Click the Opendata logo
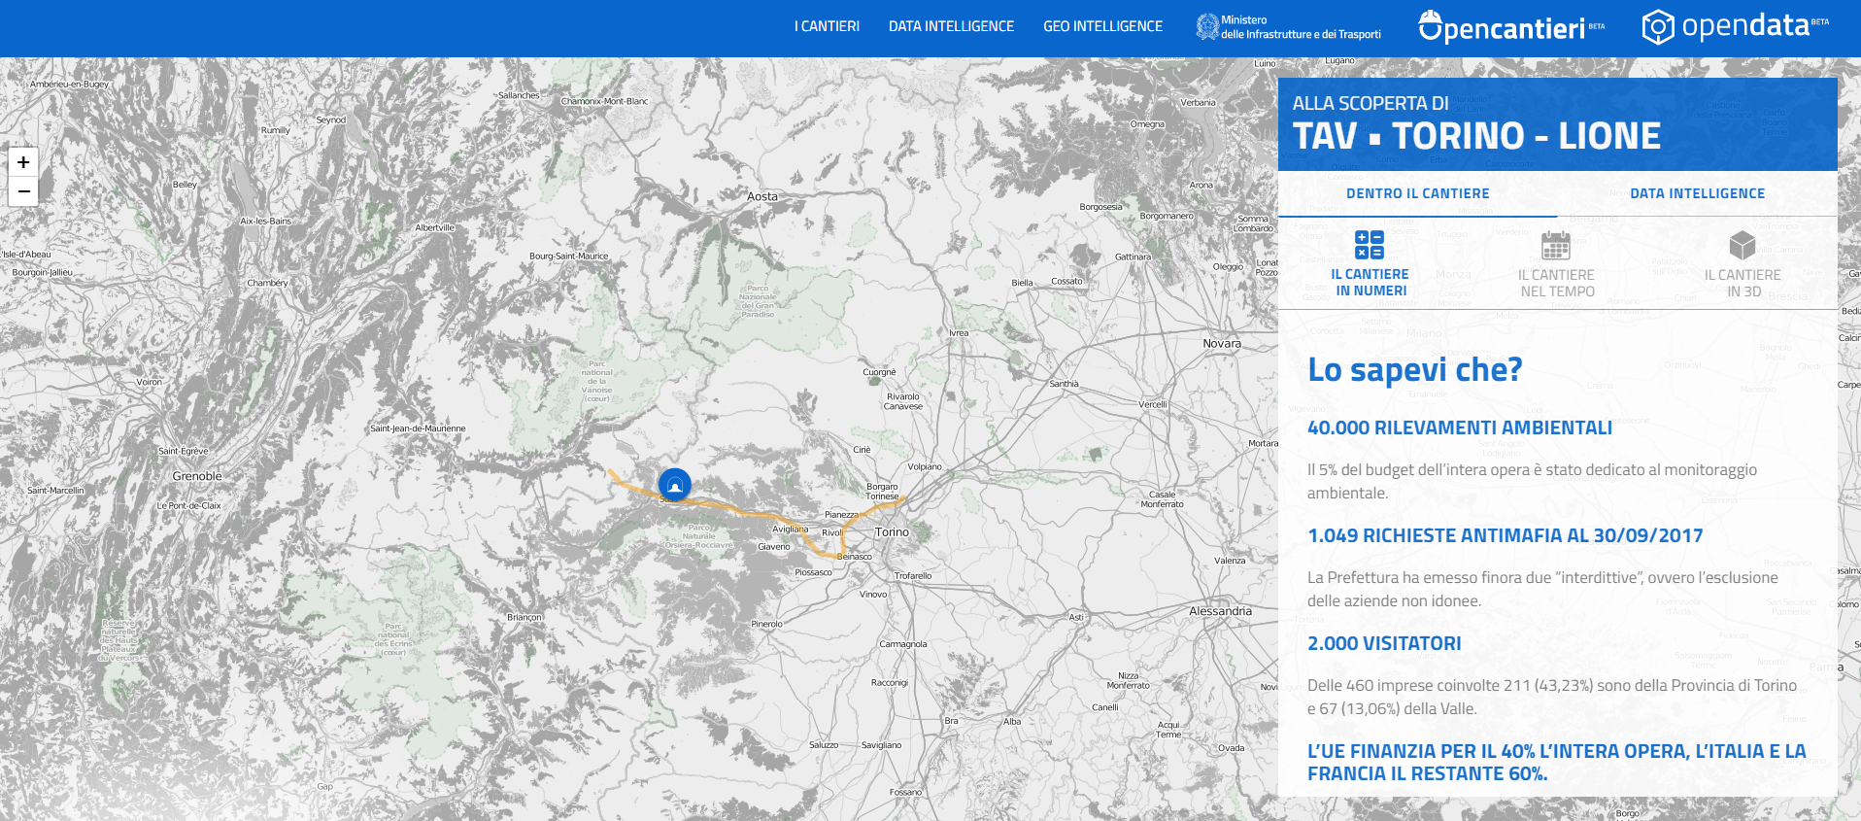The image size is (1861, 821). click(1735, 26)
